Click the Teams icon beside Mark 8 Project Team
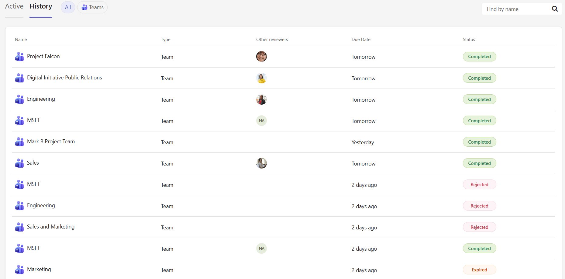565x279 pixels. click(19, 142)
